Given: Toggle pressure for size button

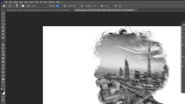Looking at the screenshot, I should tap(116, 6).
